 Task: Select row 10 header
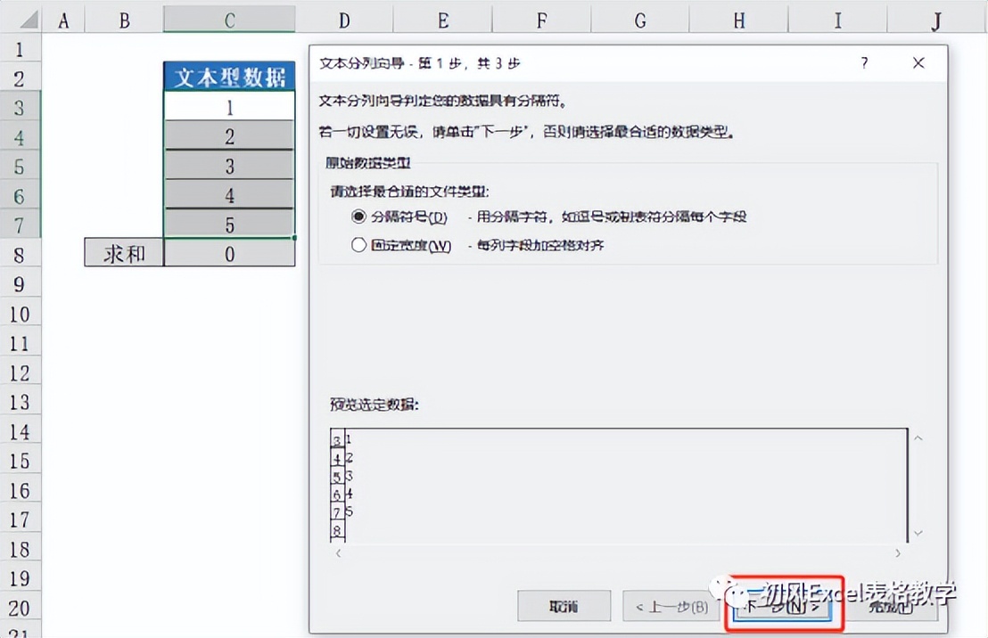pyautogui.click(x=20, y=314)
